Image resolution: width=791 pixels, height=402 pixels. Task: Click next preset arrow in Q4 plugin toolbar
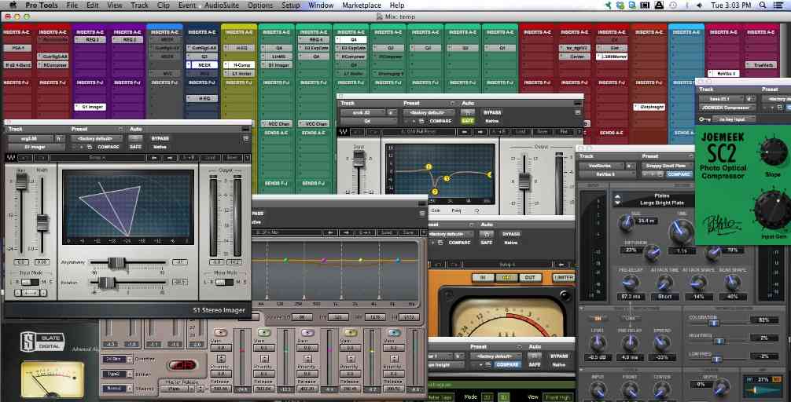click(x=480, y=132)
